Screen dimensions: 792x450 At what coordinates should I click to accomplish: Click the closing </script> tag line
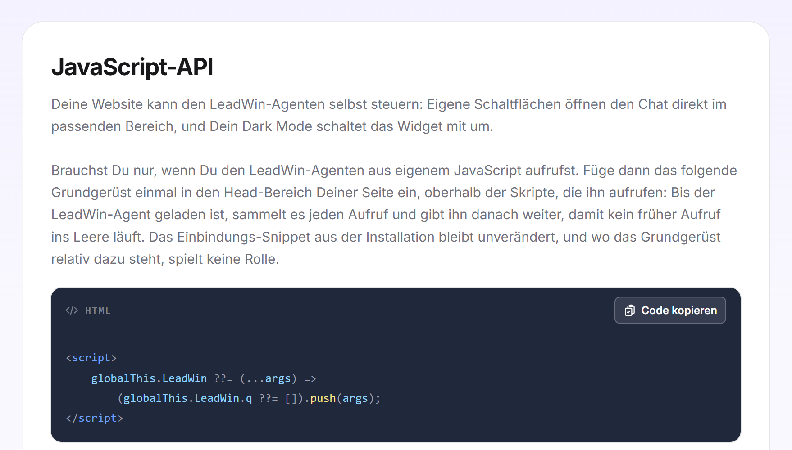pyautogui.click(x=95, y=418)
